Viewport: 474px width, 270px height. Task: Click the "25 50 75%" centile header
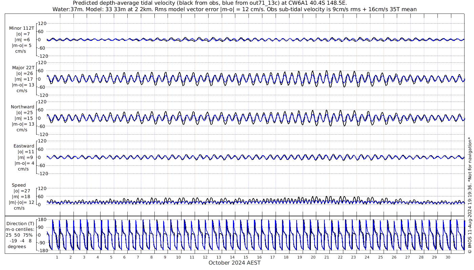20,235
